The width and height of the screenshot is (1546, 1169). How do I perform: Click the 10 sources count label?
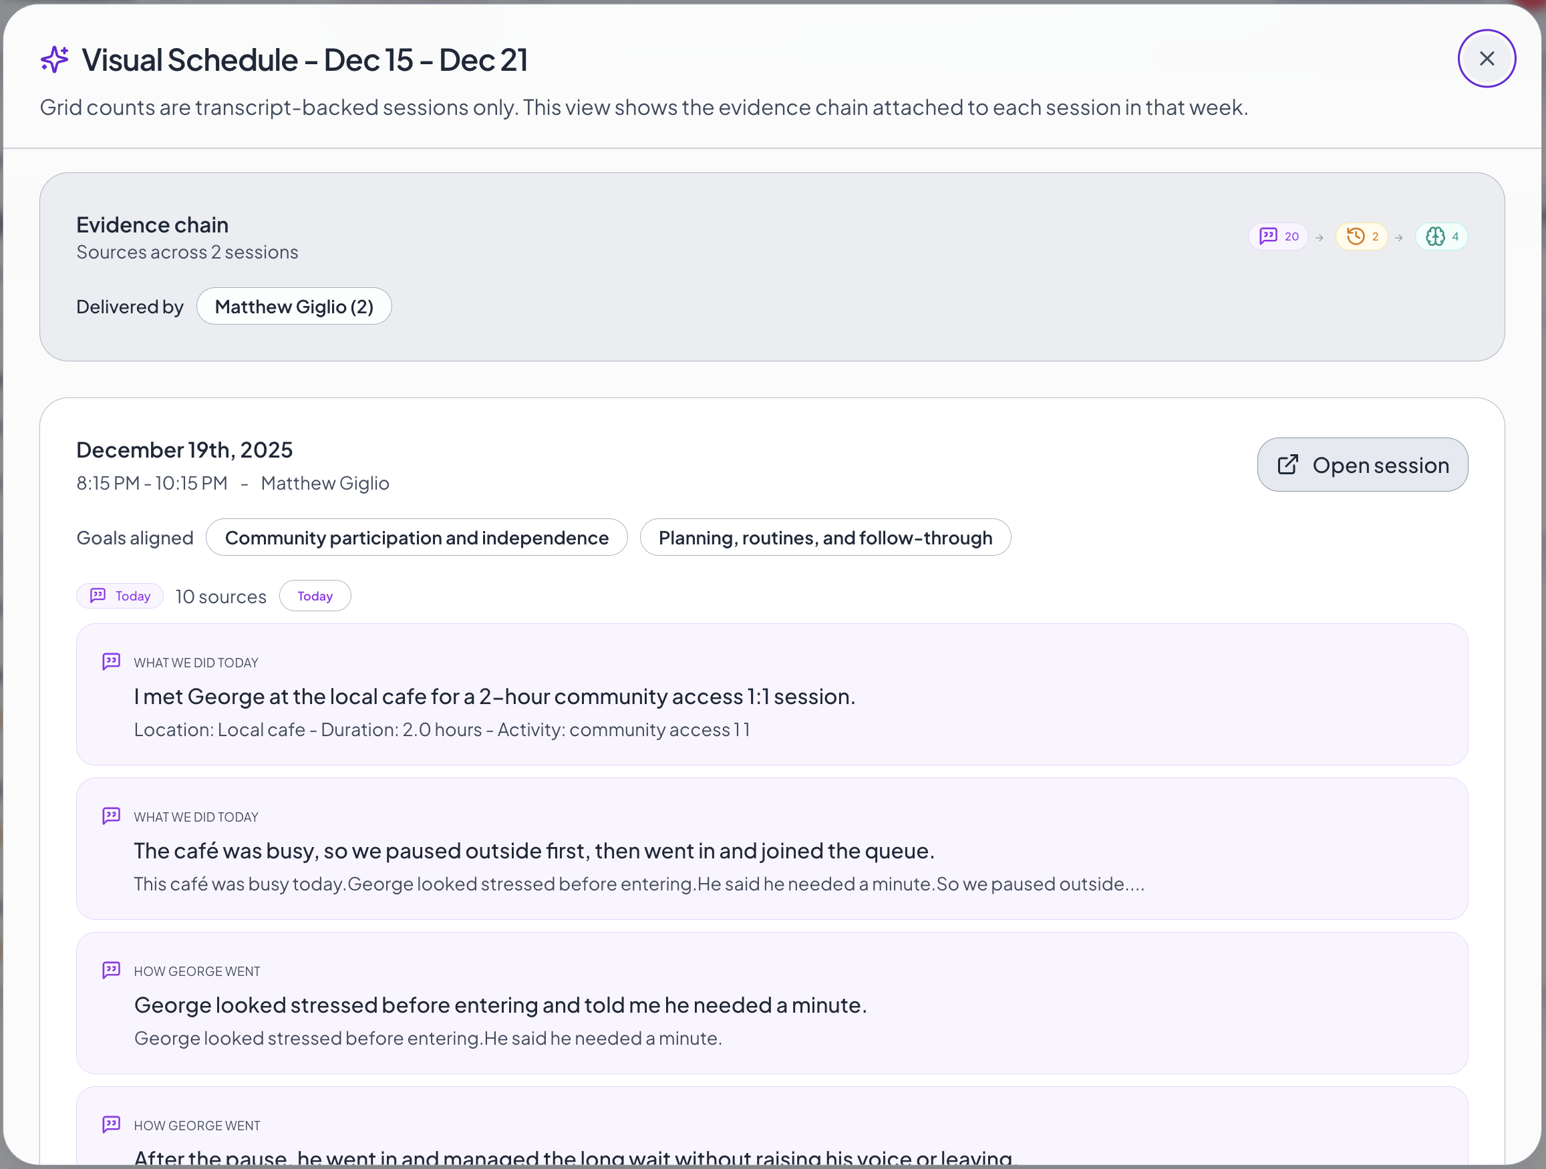coord(220,596)
